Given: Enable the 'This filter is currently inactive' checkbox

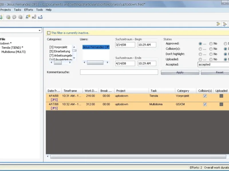Looking at the screenshot, I should tap(49, 33).
